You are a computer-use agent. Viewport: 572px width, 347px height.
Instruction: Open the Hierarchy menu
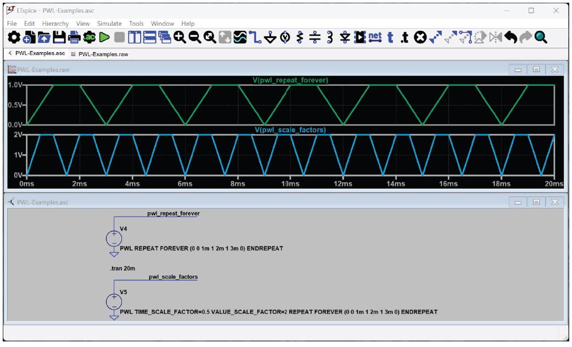click(x=55, y=24)
